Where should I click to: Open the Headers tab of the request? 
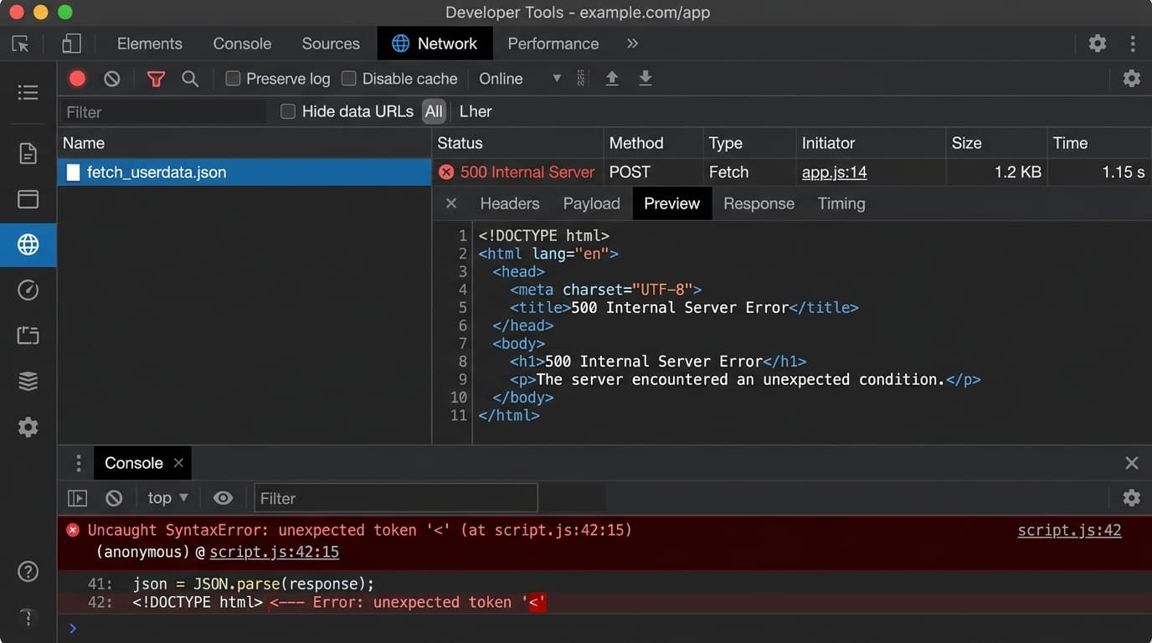coord(510,203)
